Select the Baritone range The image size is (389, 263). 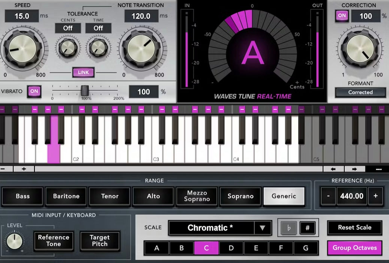(66, 196)
